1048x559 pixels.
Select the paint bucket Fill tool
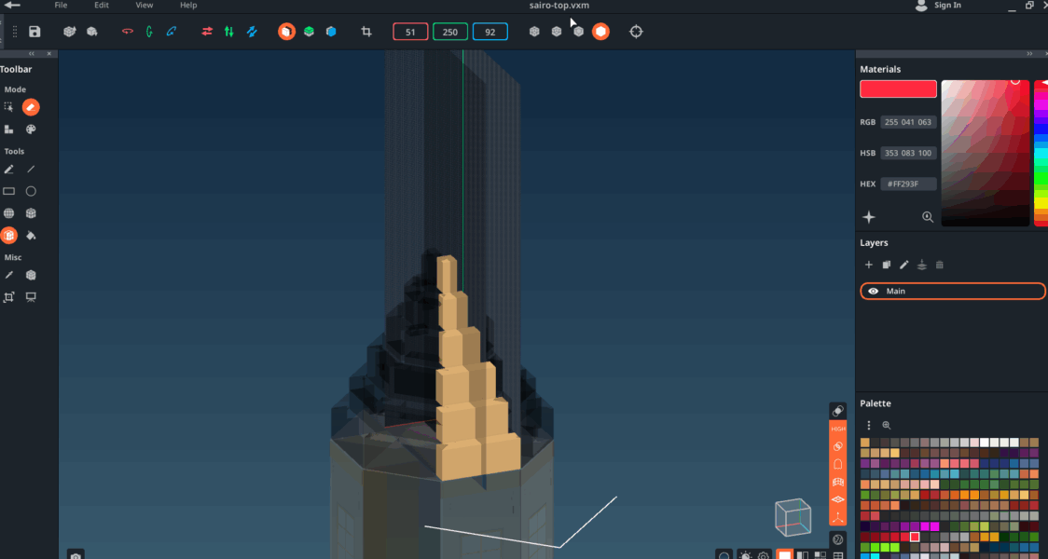31,235
